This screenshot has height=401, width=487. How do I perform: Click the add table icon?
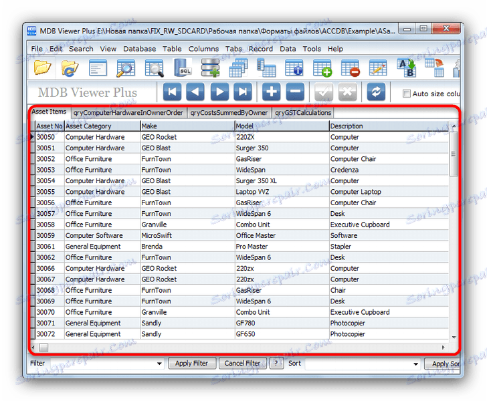tap(322, 68)
